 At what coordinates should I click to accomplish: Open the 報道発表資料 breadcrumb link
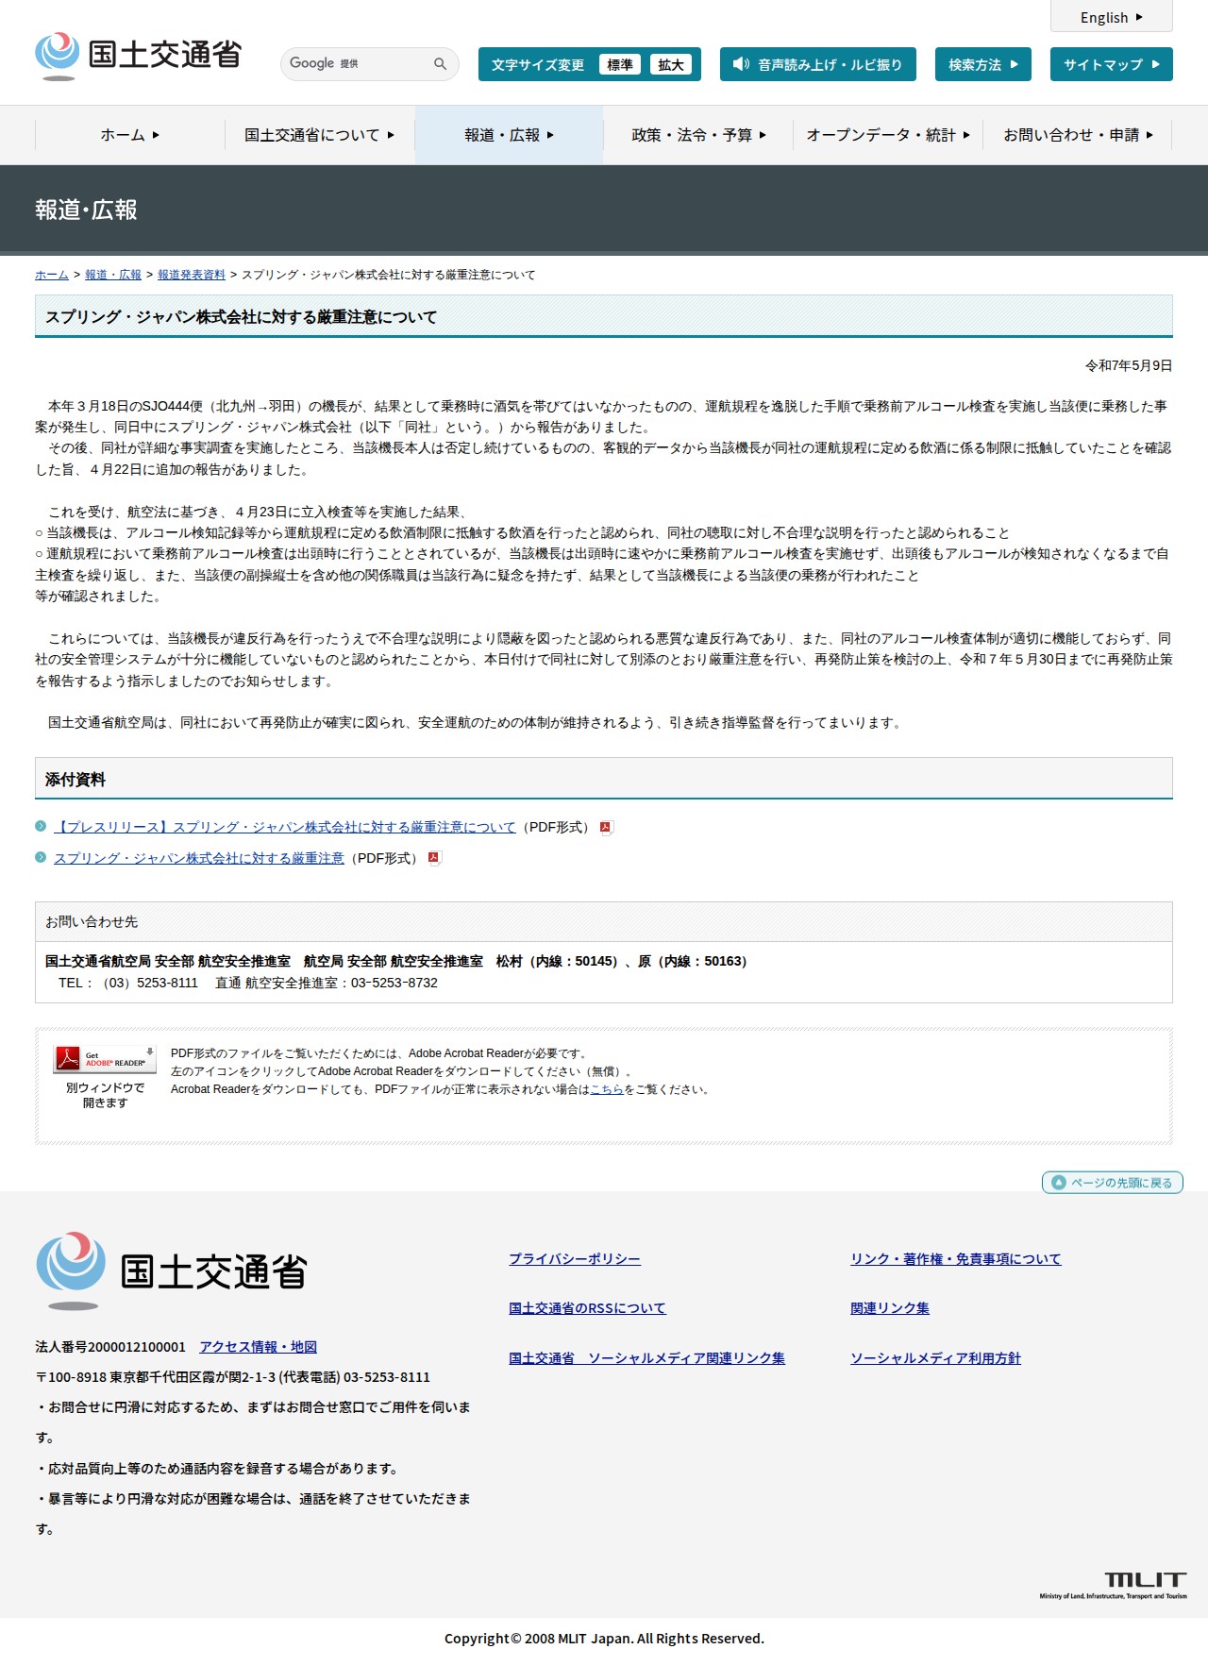click(x=192, y=275)
